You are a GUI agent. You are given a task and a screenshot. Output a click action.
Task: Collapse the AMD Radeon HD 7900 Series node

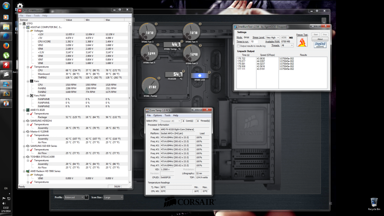(24, 171)
